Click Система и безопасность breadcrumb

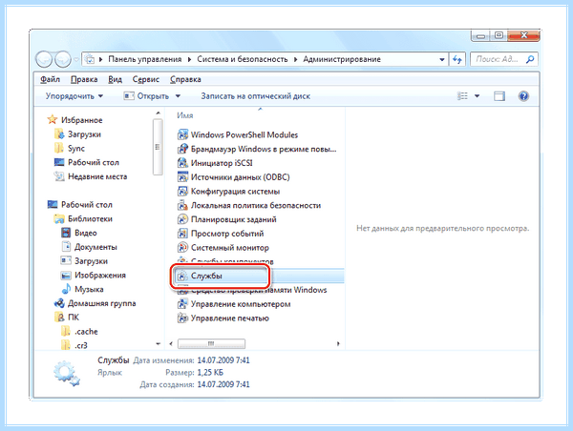coord(243,59)
